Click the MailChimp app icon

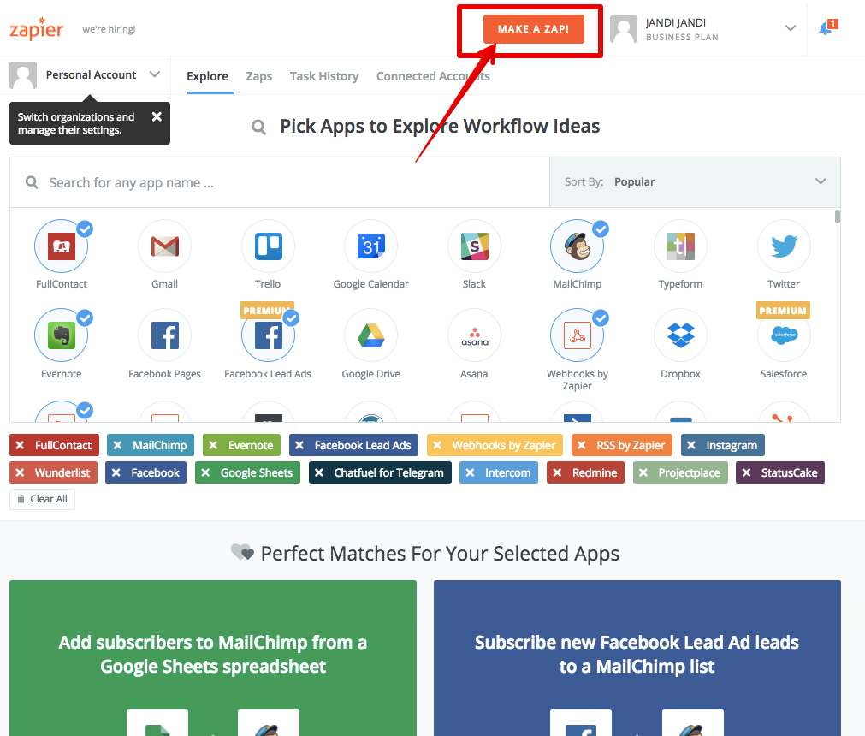[577, 246]
